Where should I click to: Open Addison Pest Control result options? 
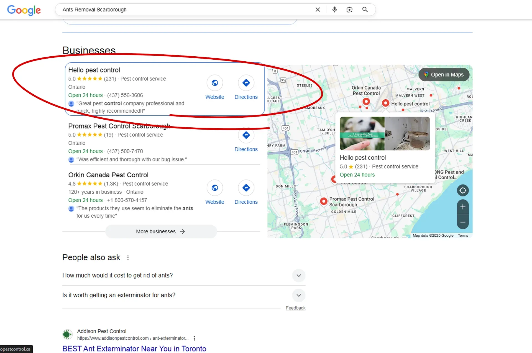pyautogui.click(x=194, y=338)
